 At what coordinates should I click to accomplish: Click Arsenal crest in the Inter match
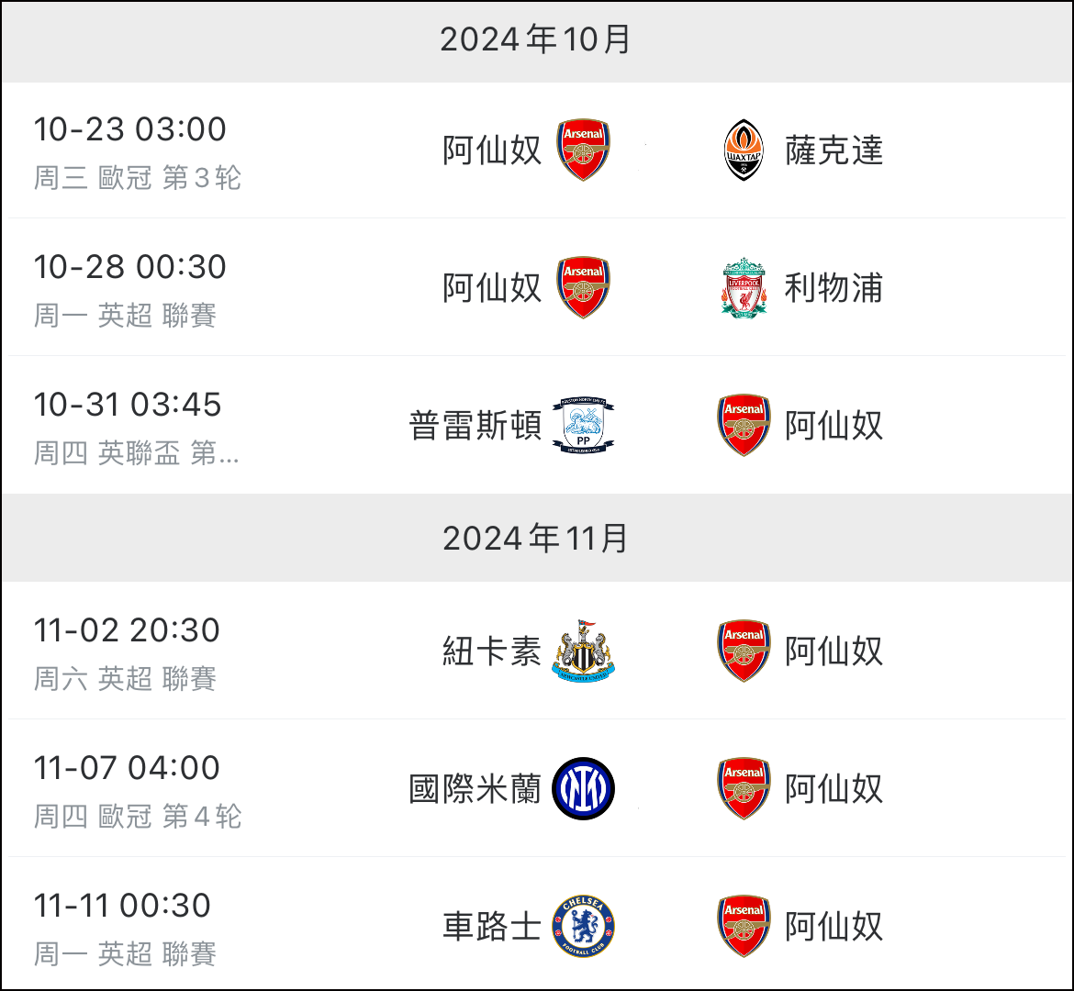(744, 788)
